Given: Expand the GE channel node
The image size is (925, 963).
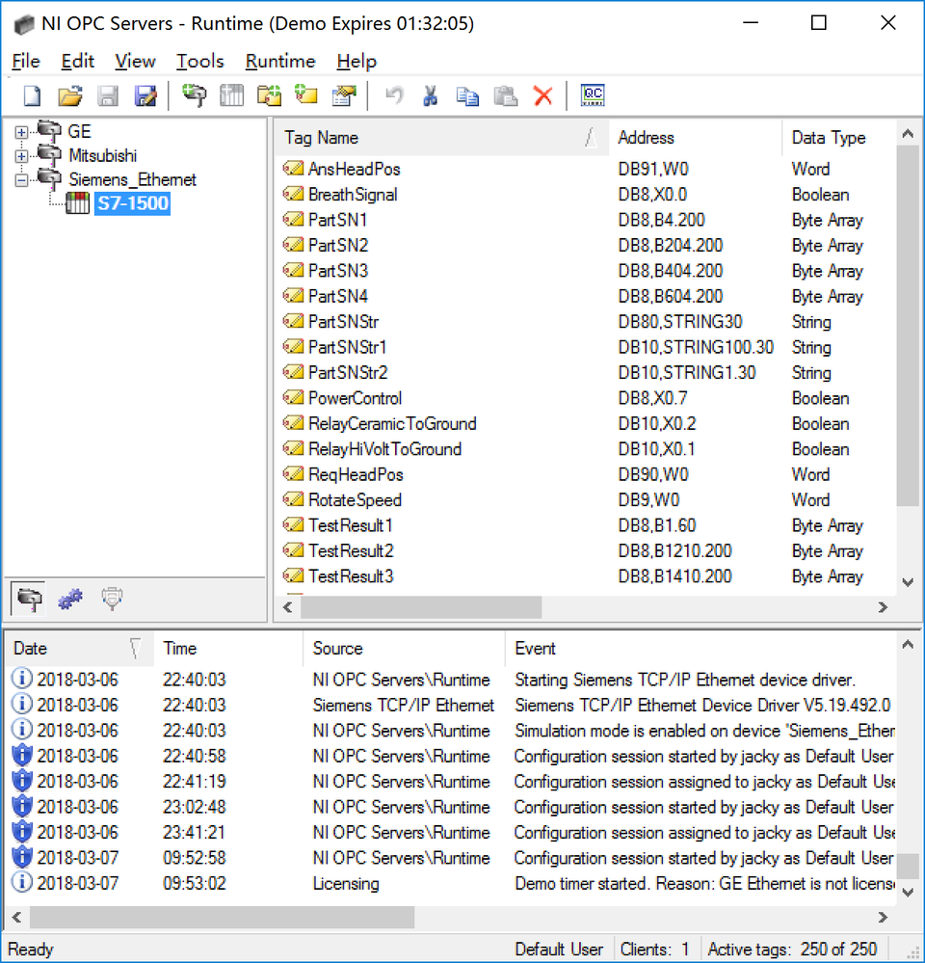Looking at the screenshot, I should tap(21, 132).
